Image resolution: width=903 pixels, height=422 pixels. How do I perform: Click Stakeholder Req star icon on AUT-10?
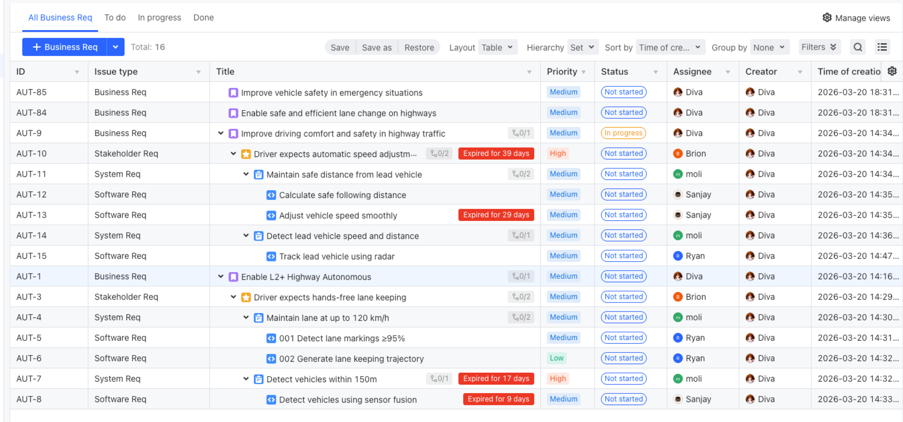tap(246, 154)
